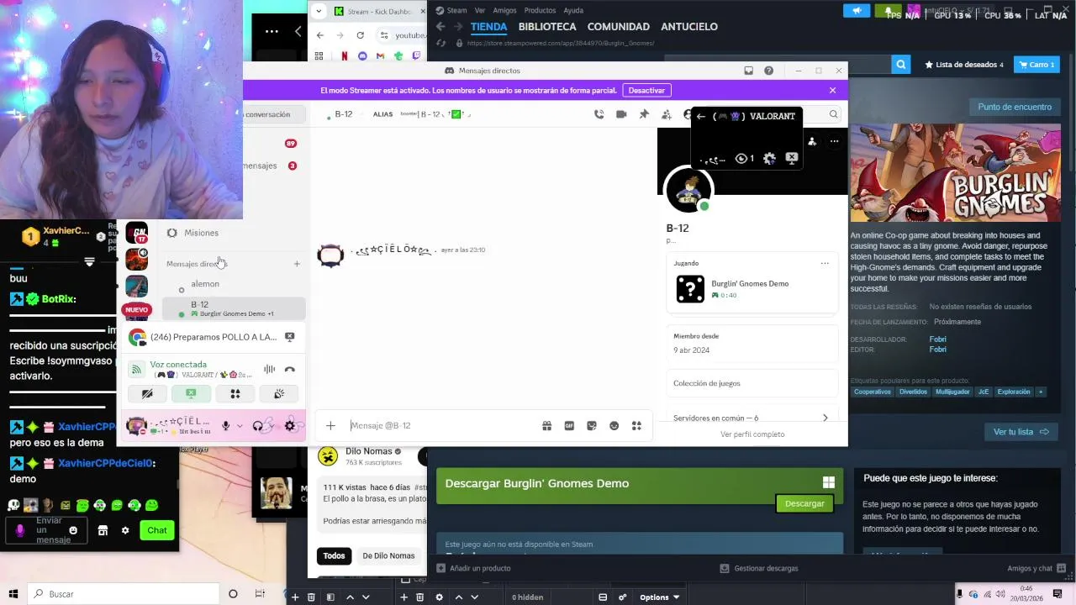Start a voice call with B-12 in Discord
1076x605 pixels.
599,114
